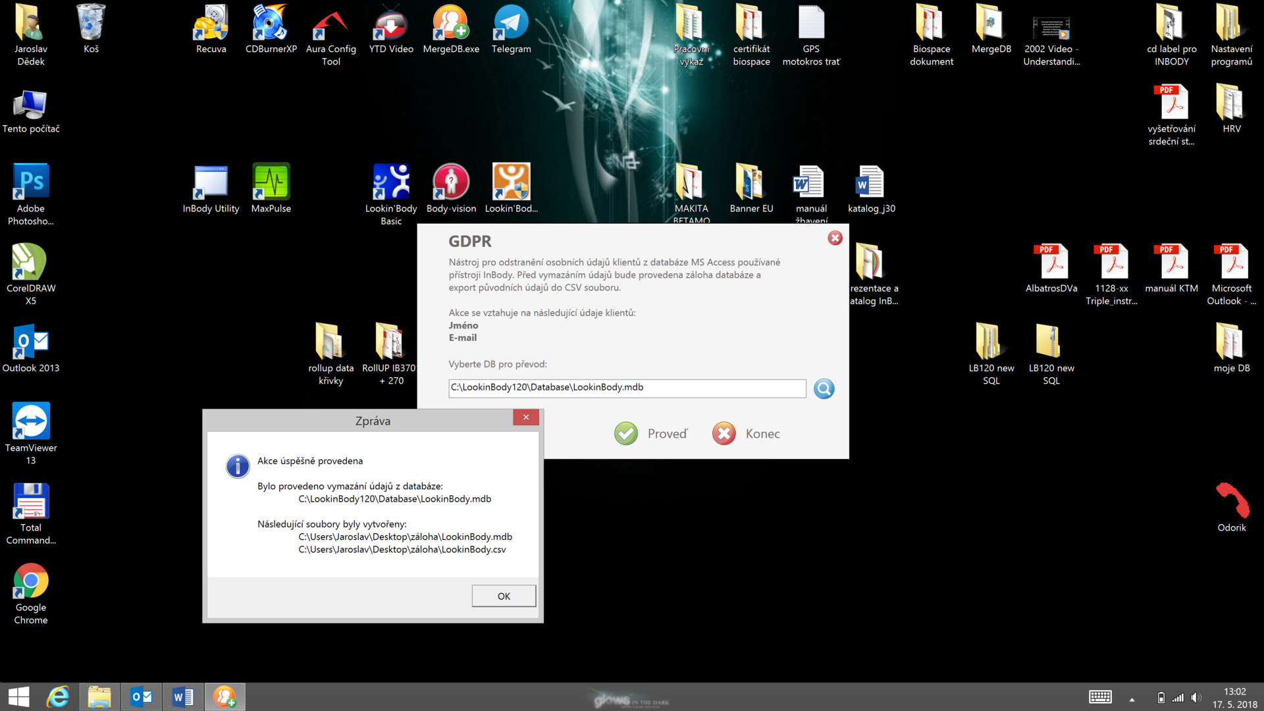1264x711 pixels.
Task: Open Internet Explorer from the taskbar
Action: pyautogui.click(x=59, y=697)
